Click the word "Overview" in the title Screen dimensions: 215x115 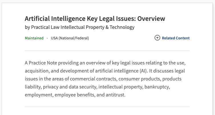pos(151,19)
